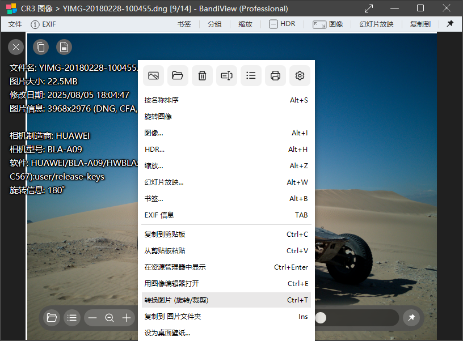This screenshot has height=341, width=463.
Task: Select the rename icon in context menu toolbar
Action: tap(226, 75)
